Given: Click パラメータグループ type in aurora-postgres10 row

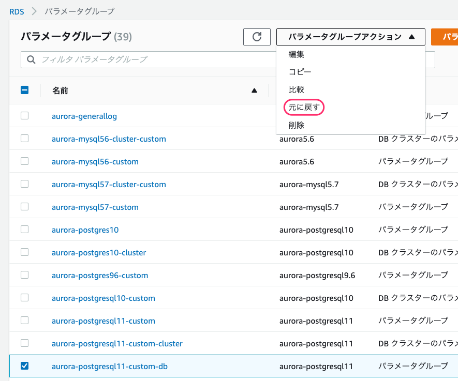Looking at the screenshot, I should click(413, 230).
